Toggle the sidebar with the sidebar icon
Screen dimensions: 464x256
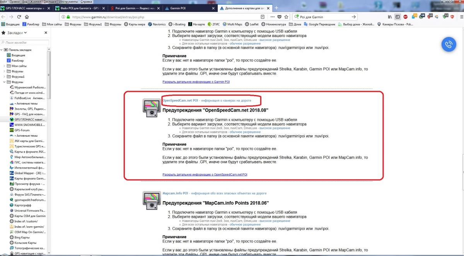(x=397, y=17)
